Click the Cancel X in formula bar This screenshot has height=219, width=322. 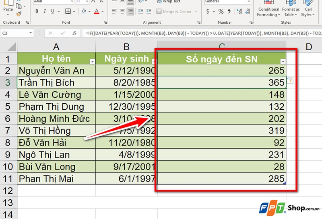50,33
